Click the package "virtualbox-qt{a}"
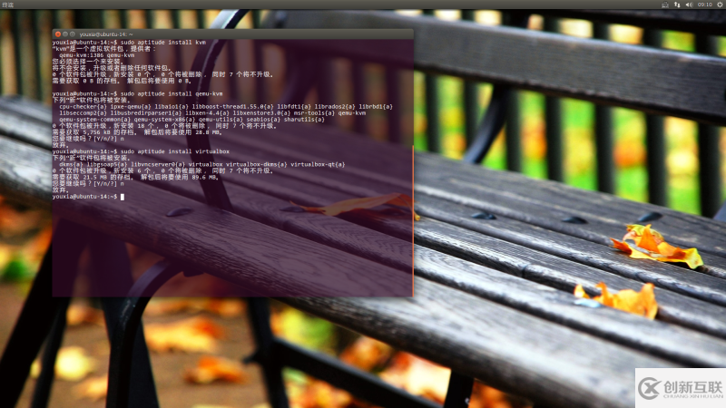This screenshot has width=726, height=408. coord(318,164)
